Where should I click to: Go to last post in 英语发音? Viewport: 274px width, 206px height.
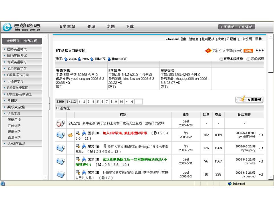pyautogui.click(x=178, y=83)
